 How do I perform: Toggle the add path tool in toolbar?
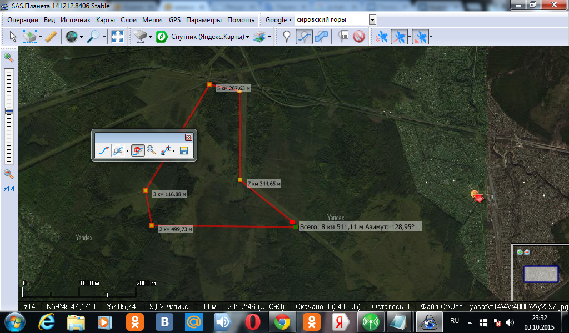point(303,37)
